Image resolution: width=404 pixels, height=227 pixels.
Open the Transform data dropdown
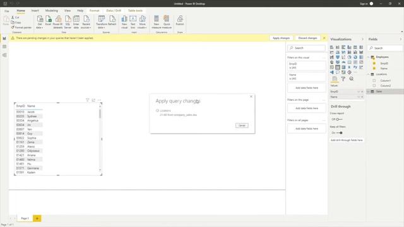click(x=101, y=22)
